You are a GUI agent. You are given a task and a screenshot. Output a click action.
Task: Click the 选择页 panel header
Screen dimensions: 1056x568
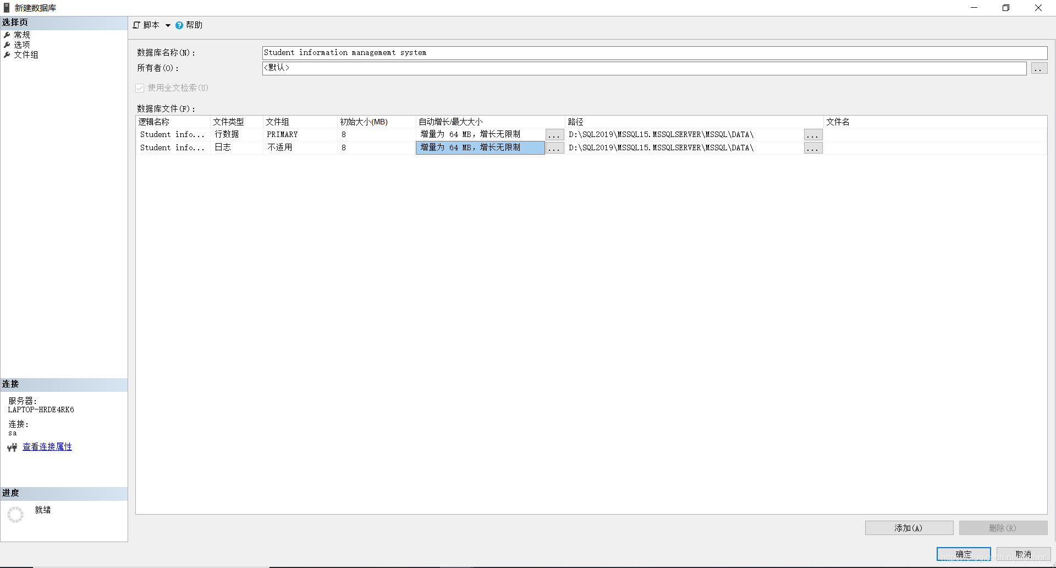tap(64, 23)
